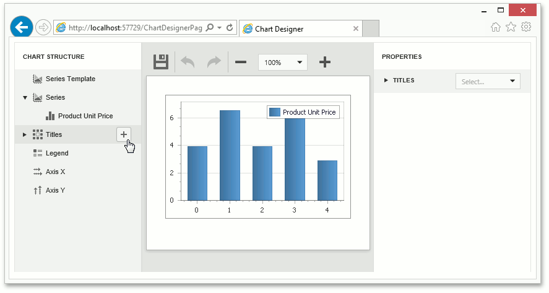Collapse the Series node
This screenshot has height=293, width=549.
pos(25,98)
